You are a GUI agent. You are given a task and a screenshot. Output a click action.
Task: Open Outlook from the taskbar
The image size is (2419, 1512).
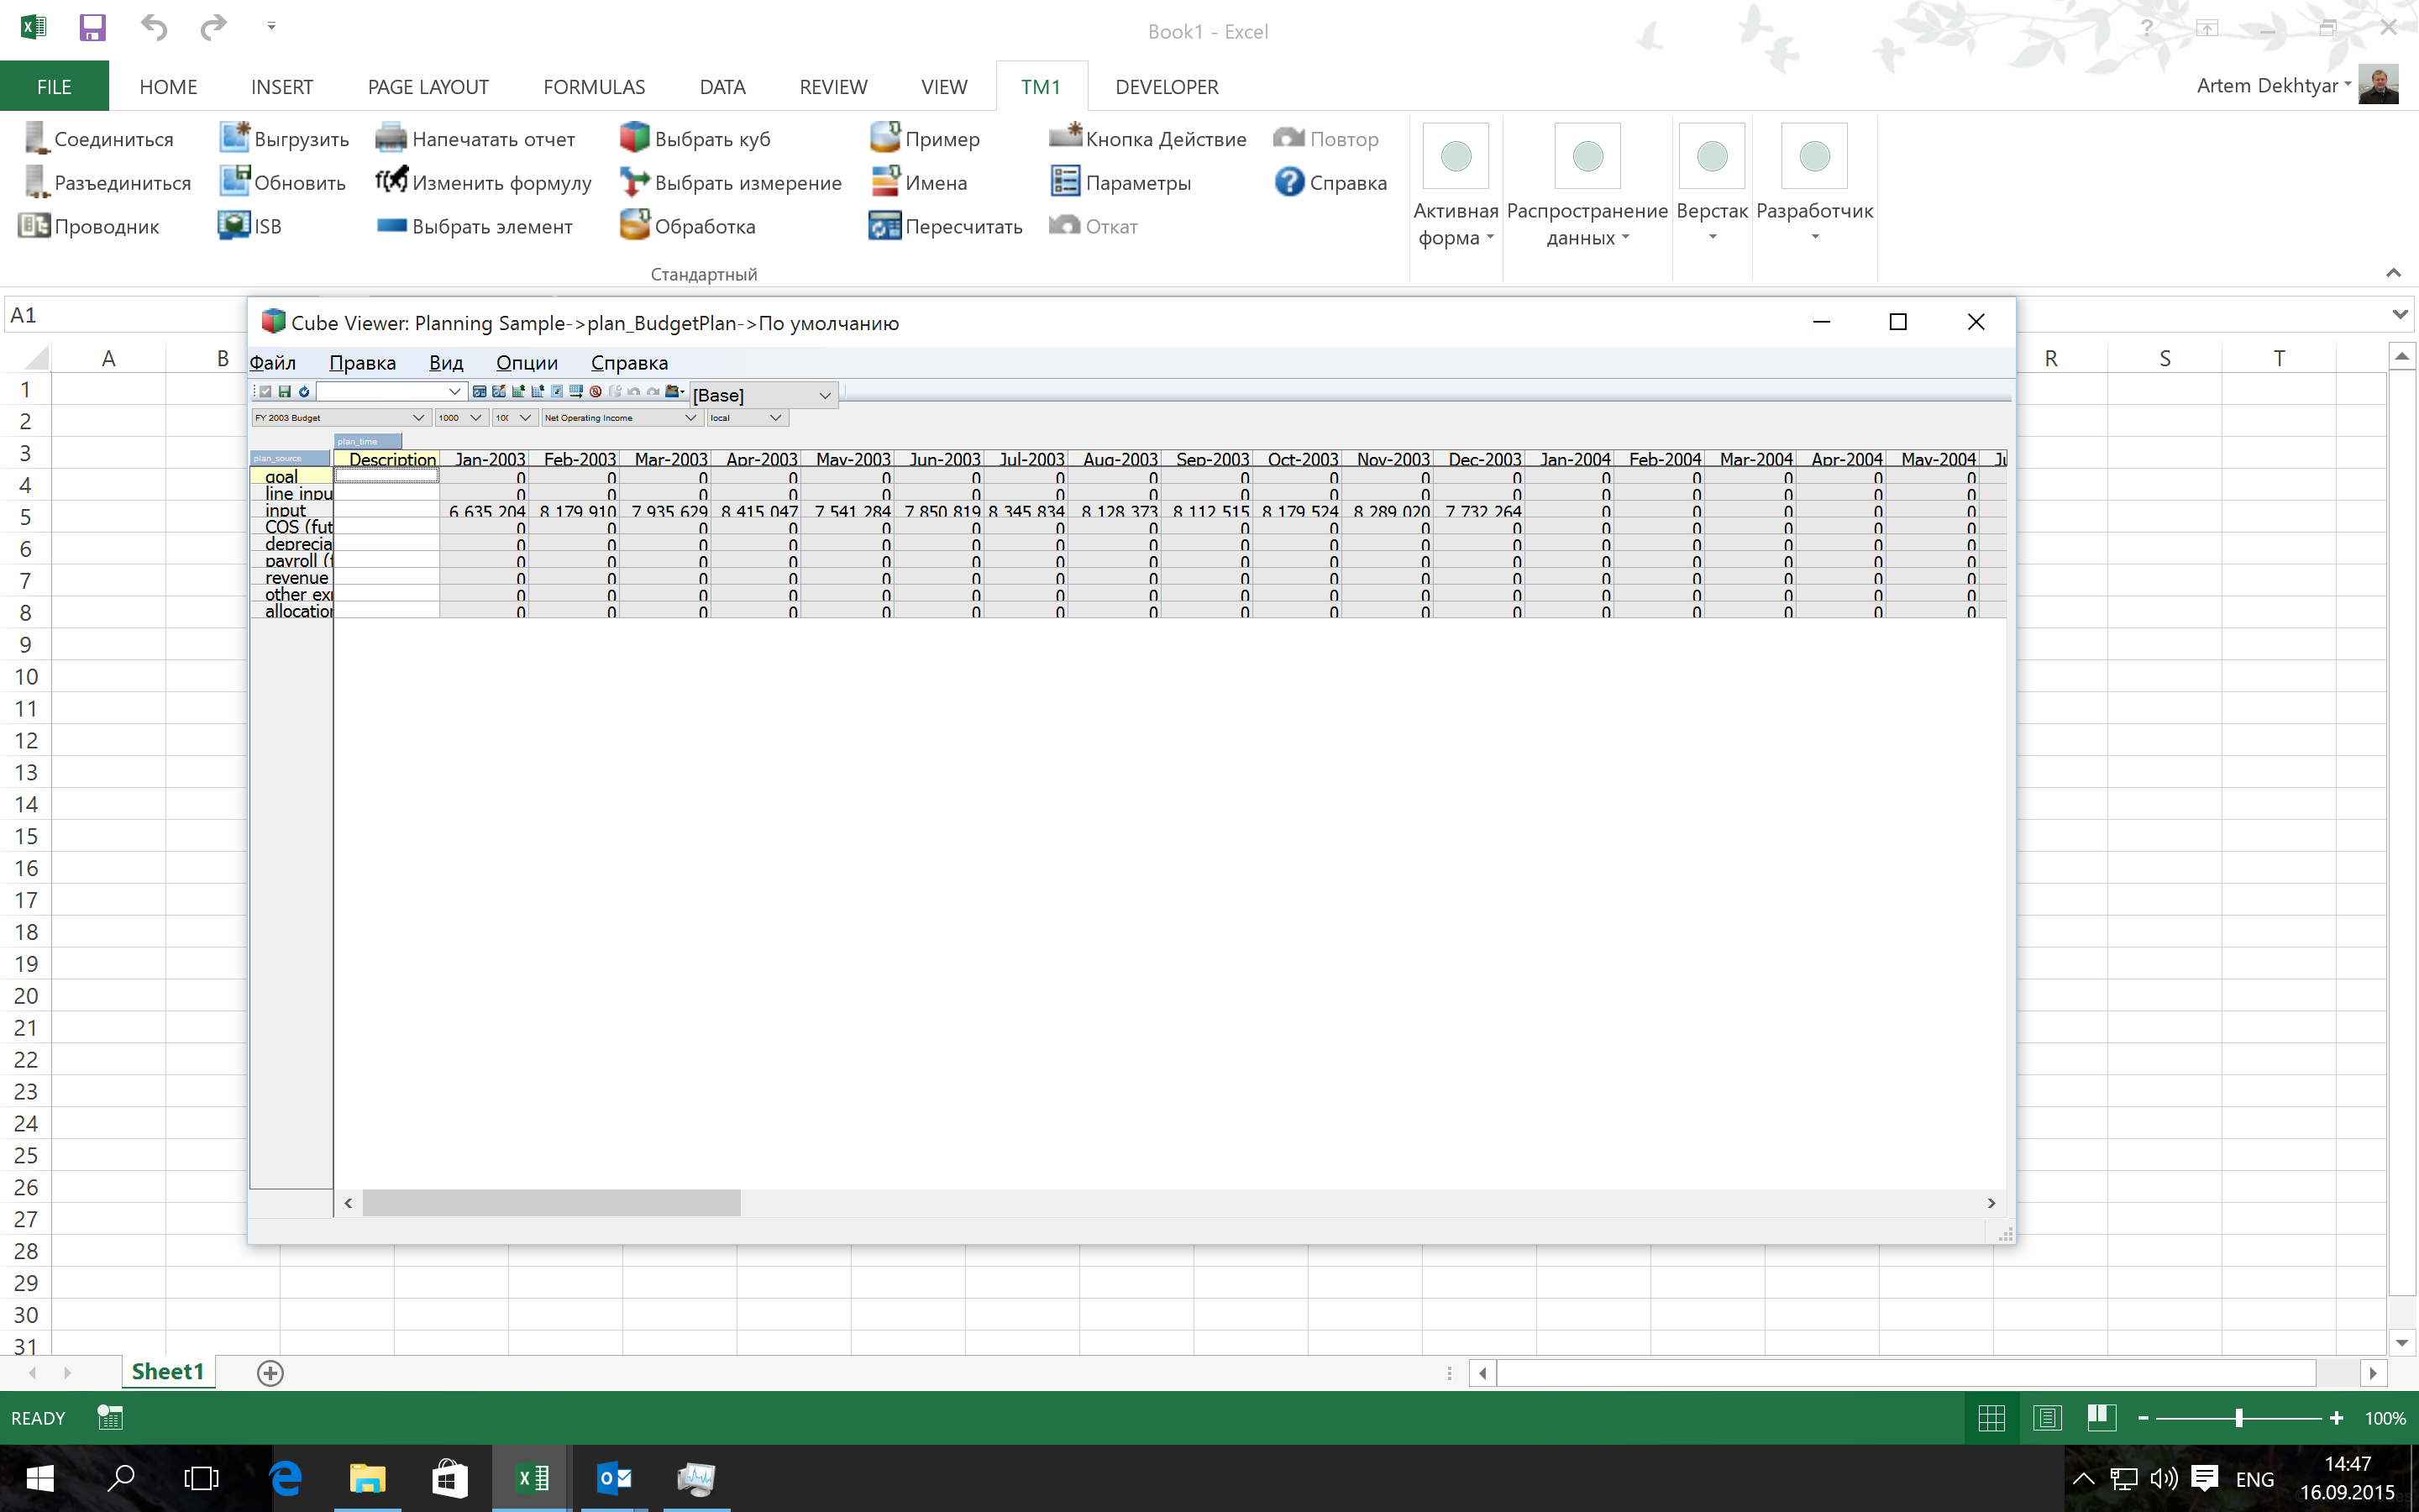[614, 1478]
